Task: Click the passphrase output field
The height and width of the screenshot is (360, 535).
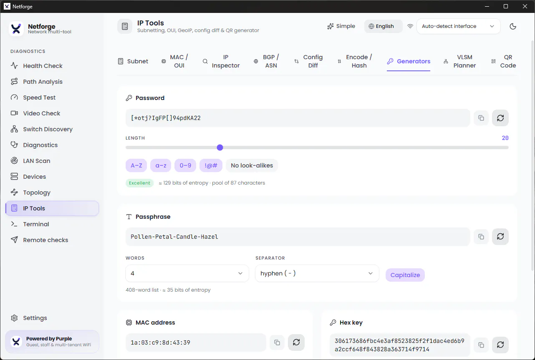Action: click(x=298, y=237)
